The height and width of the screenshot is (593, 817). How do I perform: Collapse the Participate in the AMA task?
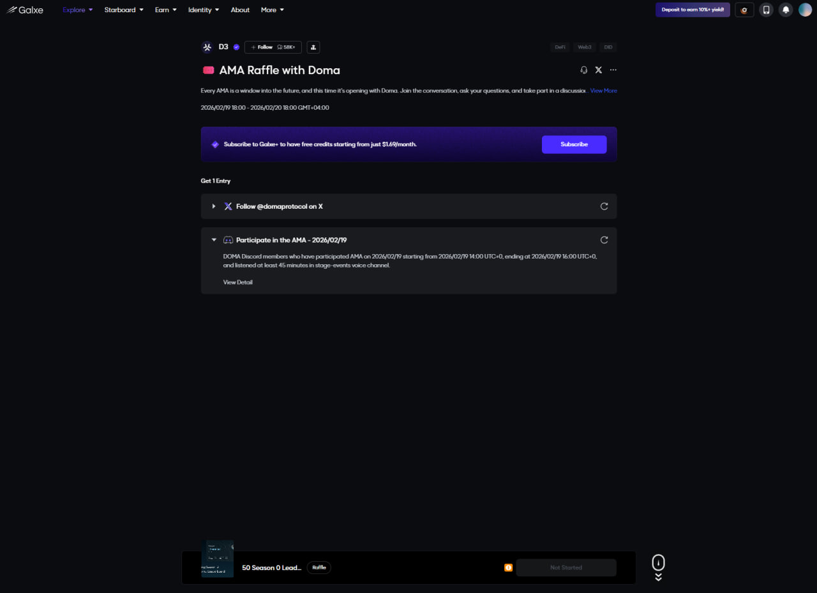pyautogui.click(x=214, y=240)
